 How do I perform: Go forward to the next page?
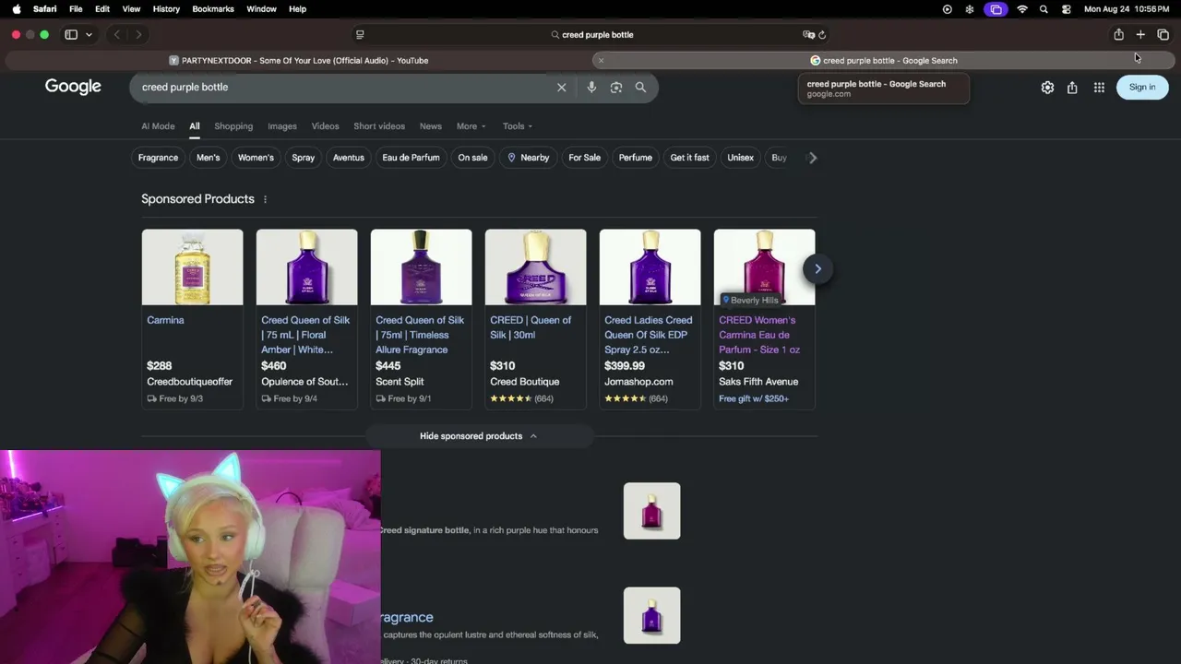click(138, 35)
